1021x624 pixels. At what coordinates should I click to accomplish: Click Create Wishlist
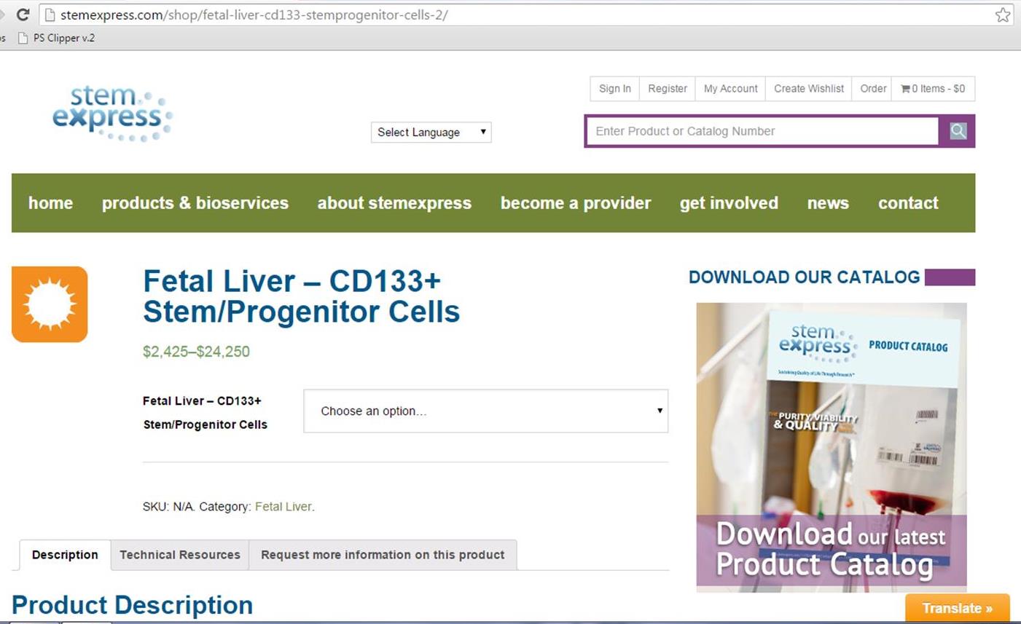click(809, 89)
